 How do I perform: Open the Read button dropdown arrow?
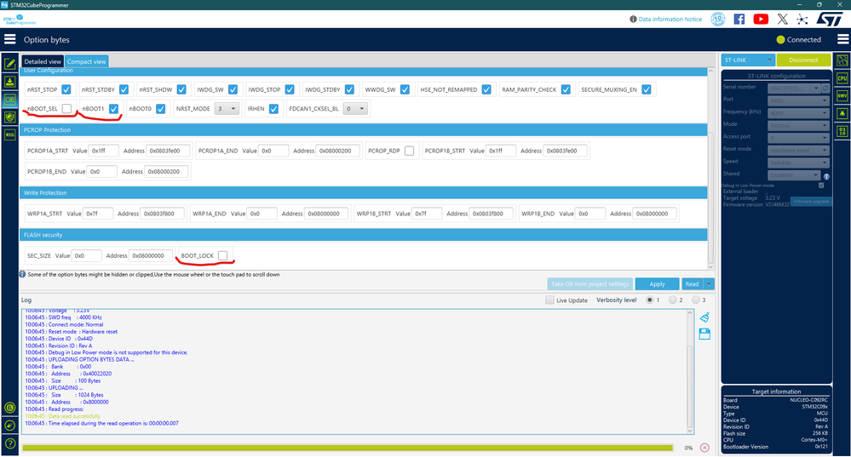click(709, 284)
